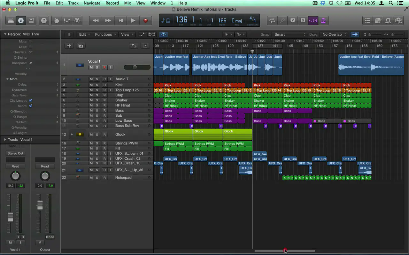Open the Logic Pro X menu
This screenshot has width=409, height=255.
[27, 3]
